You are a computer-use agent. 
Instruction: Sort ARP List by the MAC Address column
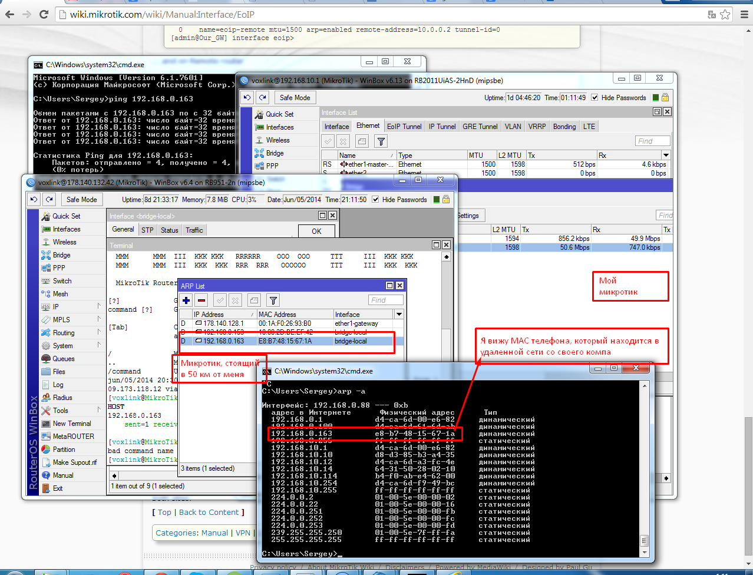[295, 315]
